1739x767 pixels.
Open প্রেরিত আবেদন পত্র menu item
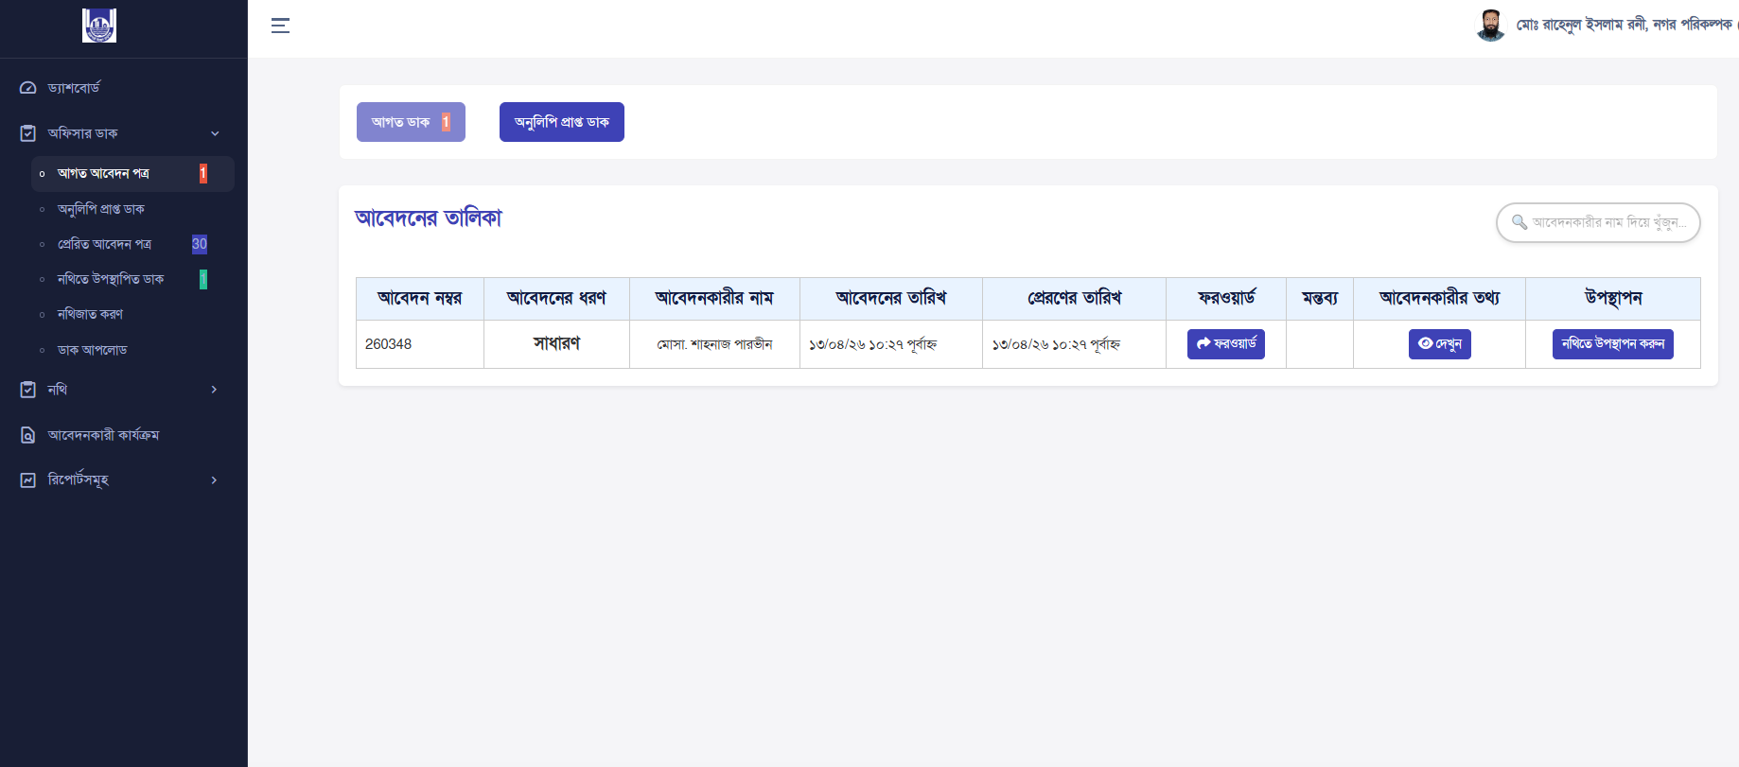(x=104, y=244)
